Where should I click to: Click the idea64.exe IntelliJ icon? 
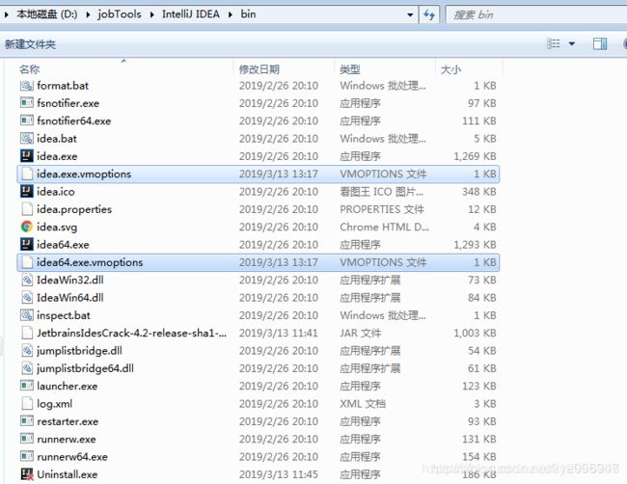pos(27,245)
